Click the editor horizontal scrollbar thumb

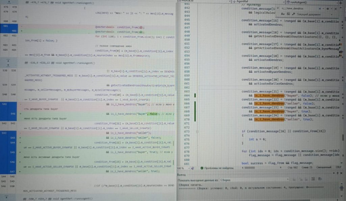point(249,168)
